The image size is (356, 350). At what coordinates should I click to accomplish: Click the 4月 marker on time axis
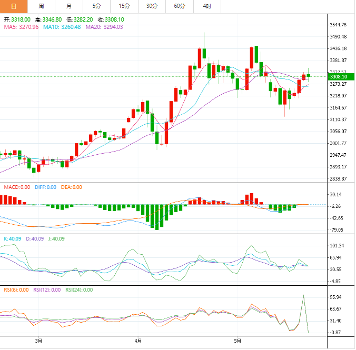coord(137,342)
